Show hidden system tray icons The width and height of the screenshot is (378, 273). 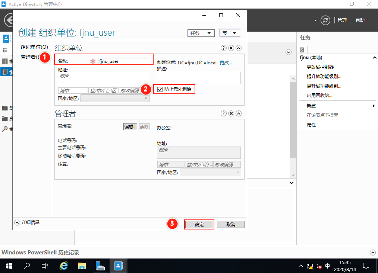(x=300, y=266)
